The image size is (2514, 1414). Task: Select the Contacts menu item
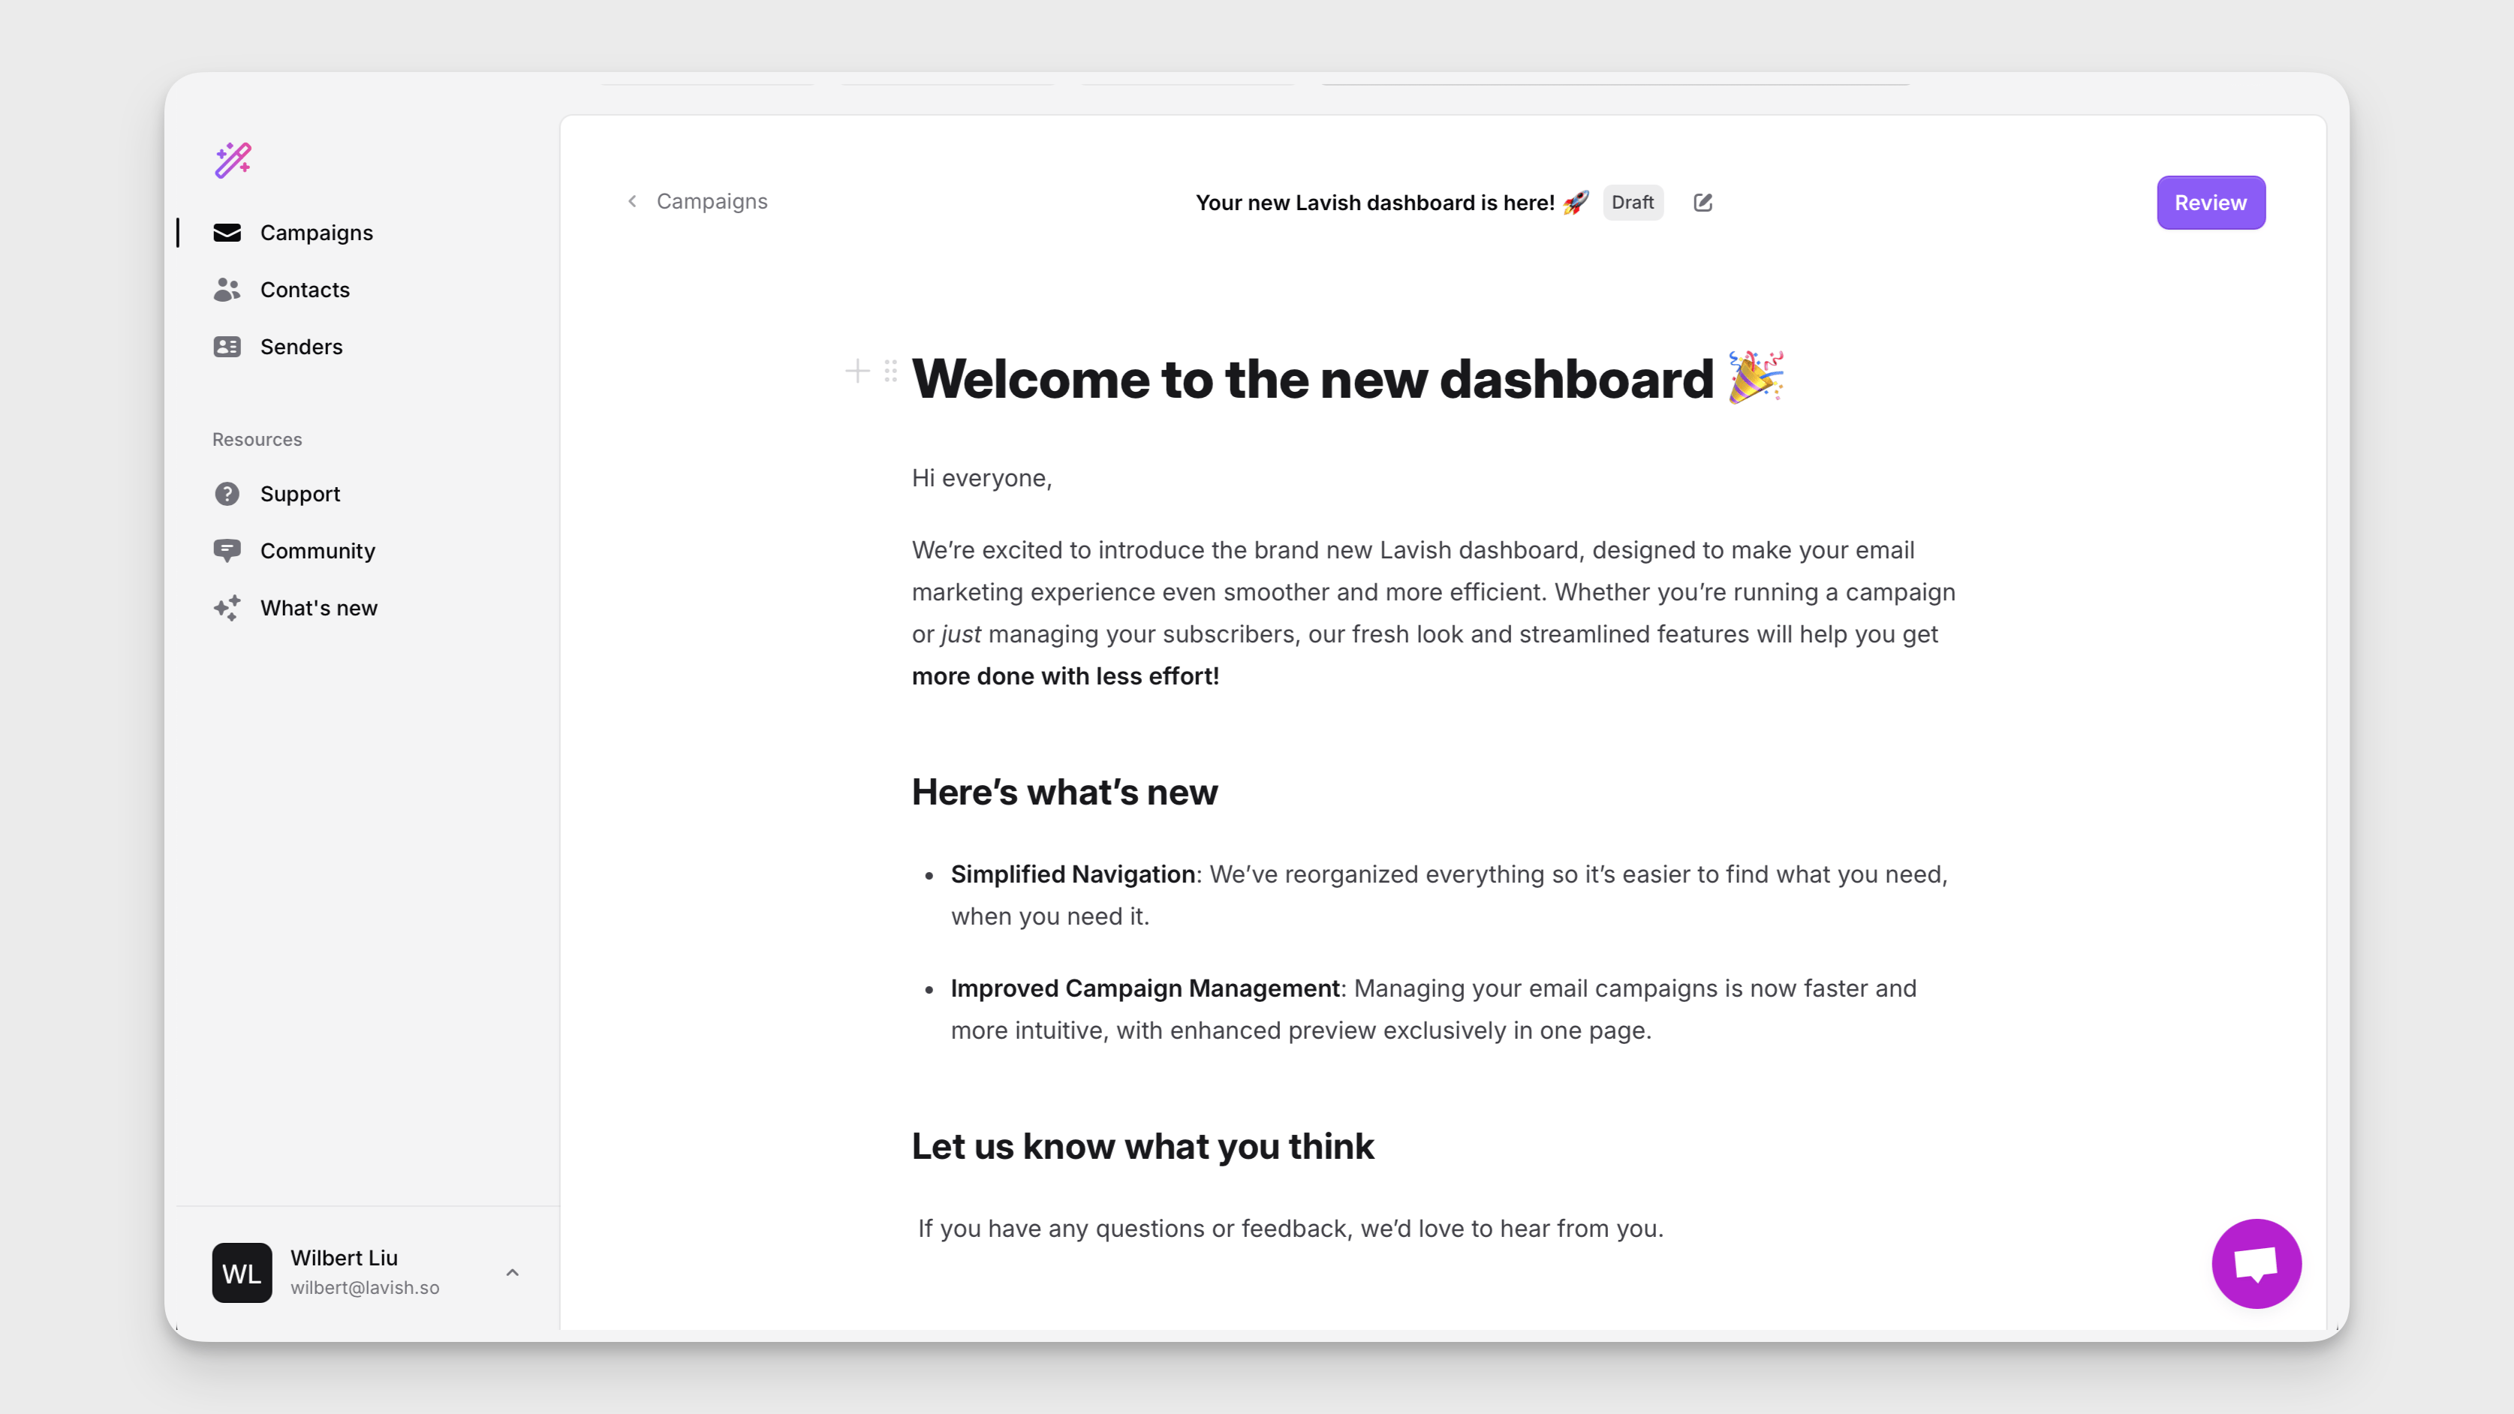[x=304, y=288]
